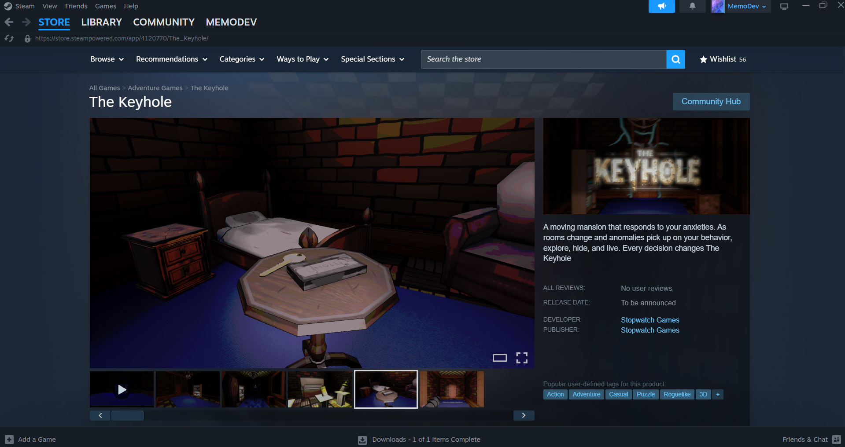Click the browser back arrow
This screenshot has width=845, height=447.
9,22
